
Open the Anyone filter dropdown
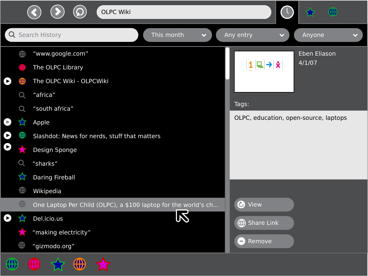click(x=328, y=35)
